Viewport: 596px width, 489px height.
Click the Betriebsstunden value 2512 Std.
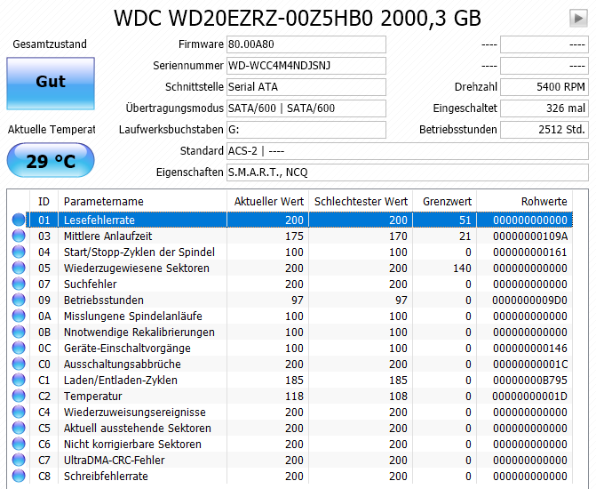coord(544,130)
